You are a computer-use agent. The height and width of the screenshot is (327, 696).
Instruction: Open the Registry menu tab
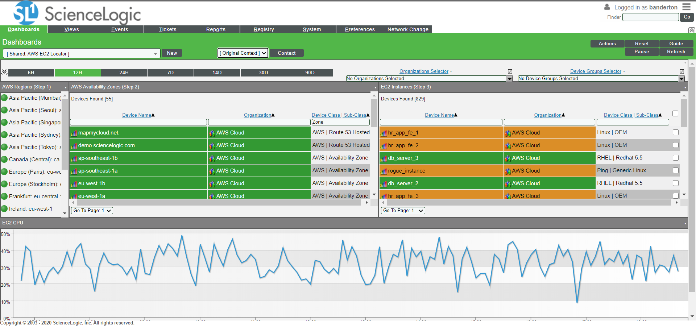coord(264,29)
